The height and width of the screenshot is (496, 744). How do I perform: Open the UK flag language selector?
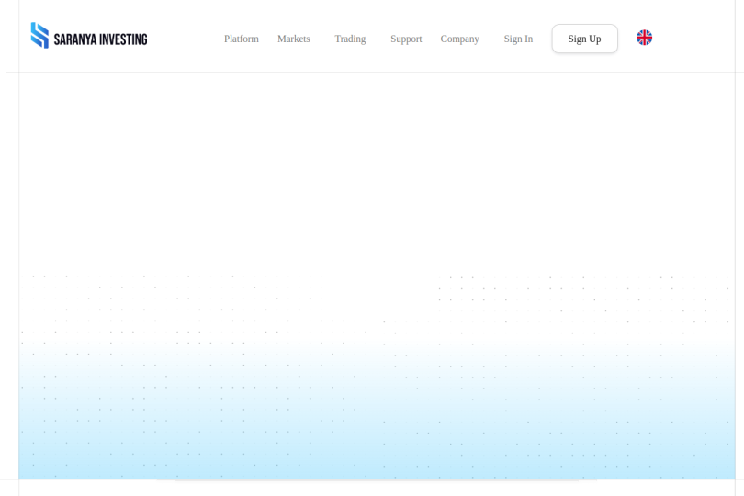(644, 38)
